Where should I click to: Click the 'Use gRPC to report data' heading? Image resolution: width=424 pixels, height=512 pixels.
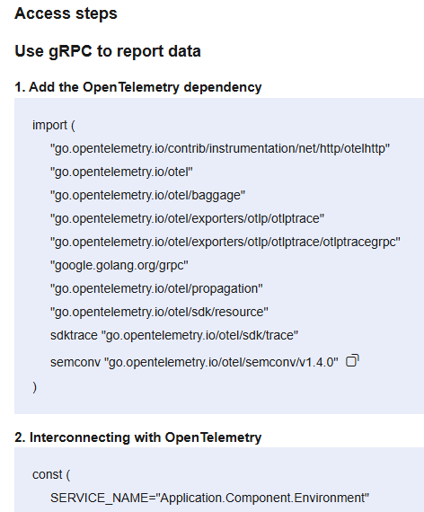tap(108, 51)
